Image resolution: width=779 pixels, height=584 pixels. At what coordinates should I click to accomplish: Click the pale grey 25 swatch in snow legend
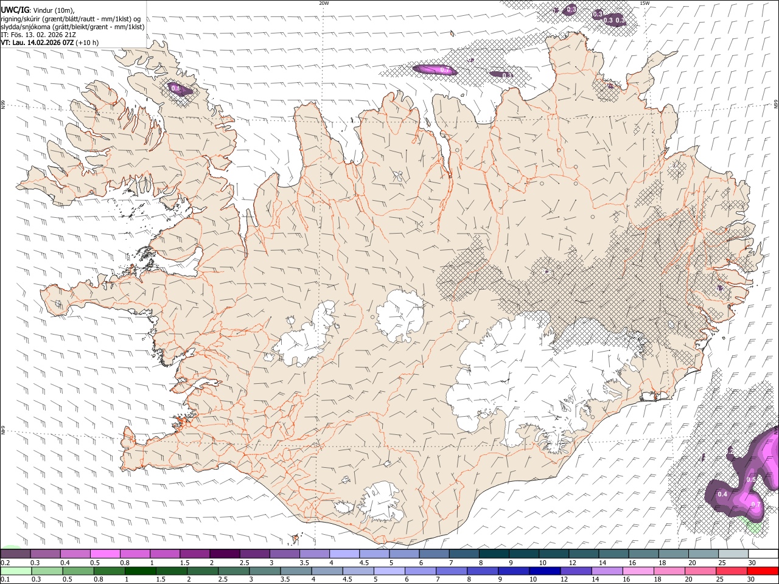(733, 554)
